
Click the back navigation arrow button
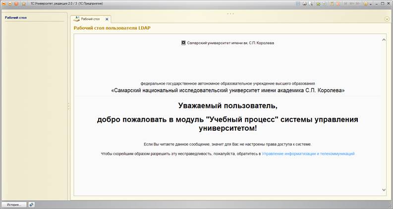click(x=10, y=3)
